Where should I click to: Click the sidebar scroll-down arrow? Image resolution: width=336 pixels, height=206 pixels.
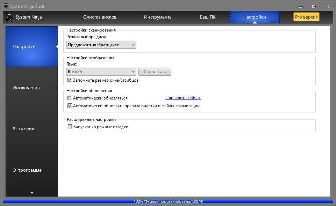coord(32,193)
